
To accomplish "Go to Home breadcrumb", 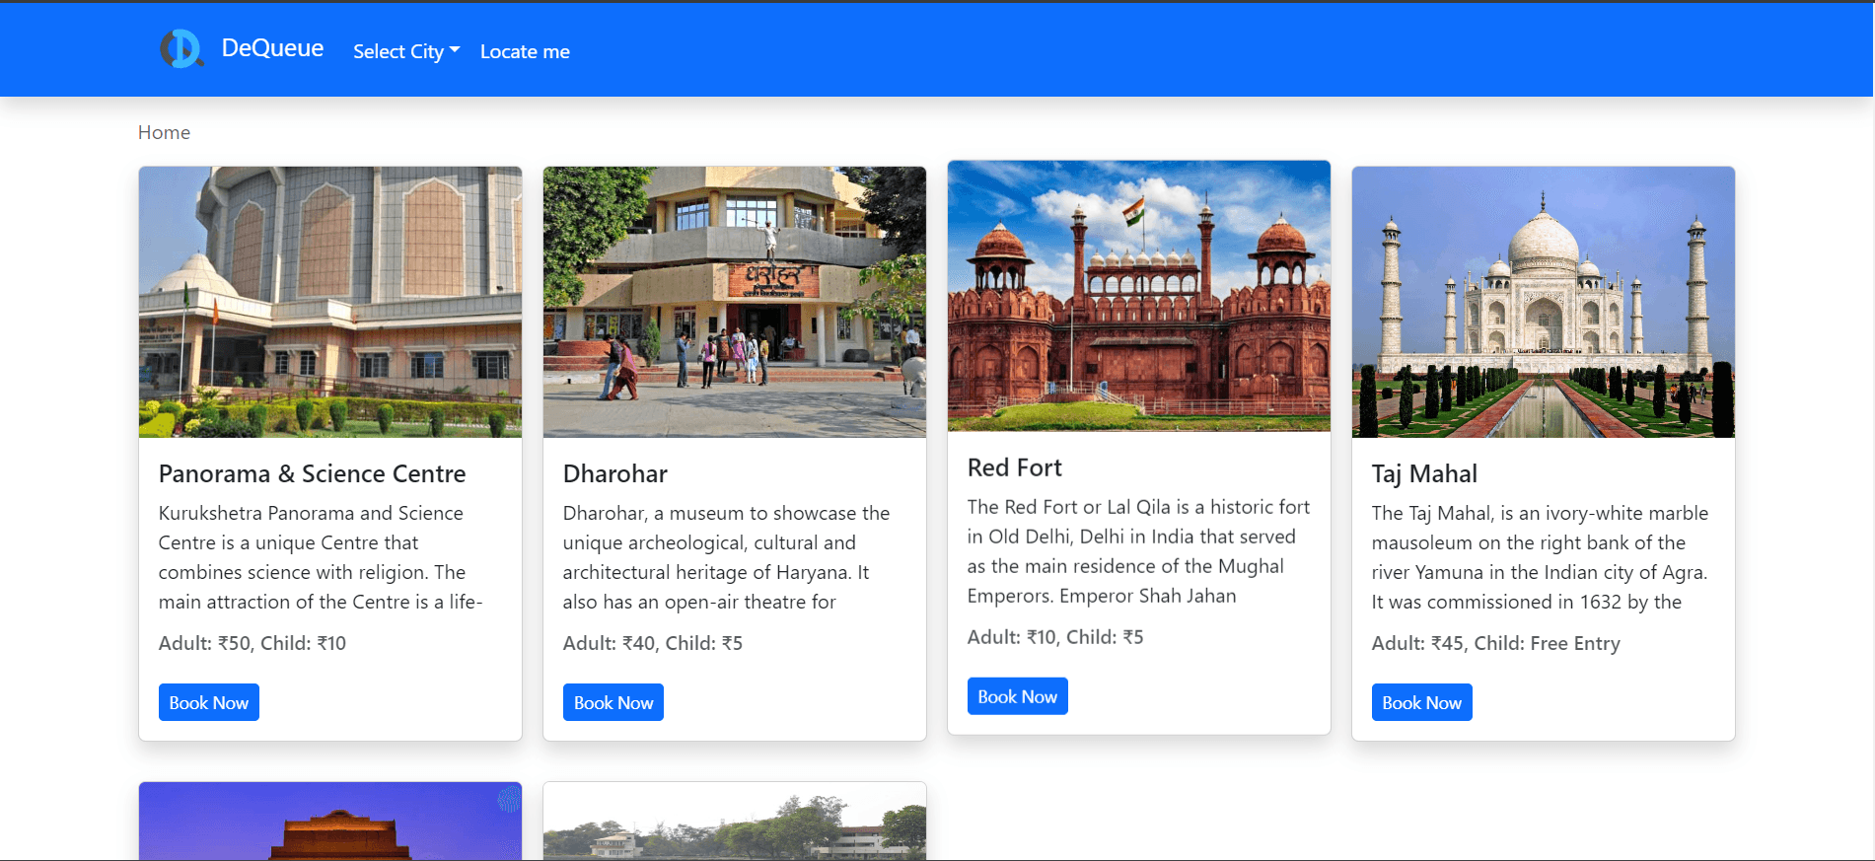I will (164, 132).
